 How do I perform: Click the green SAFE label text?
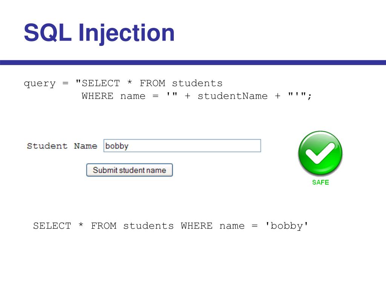click(x=320, y=183)
